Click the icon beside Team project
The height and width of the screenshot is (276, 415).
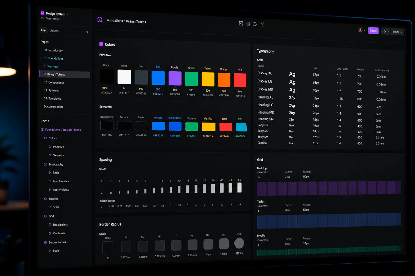[x=42, y=18]
